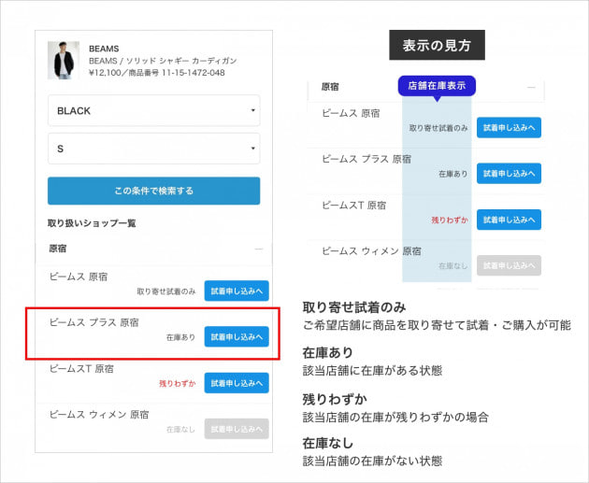The width and height of the screenshot is (589, 483).
Task: Click 試着申し込みへ beside red 残りわずか in the shop list
Action: coord(237,382)
